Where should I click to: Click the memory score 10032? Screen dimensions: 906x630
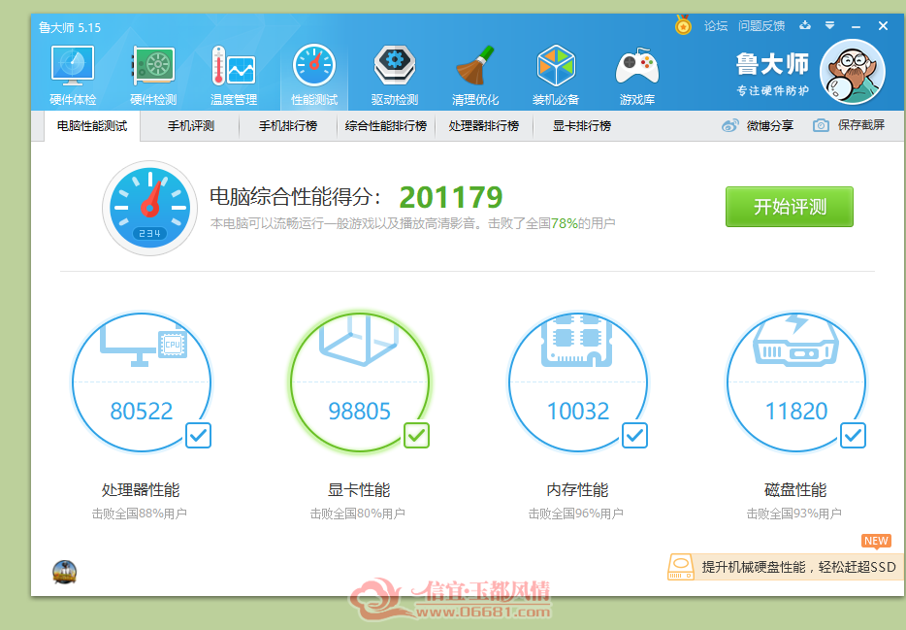click(578, 412)
